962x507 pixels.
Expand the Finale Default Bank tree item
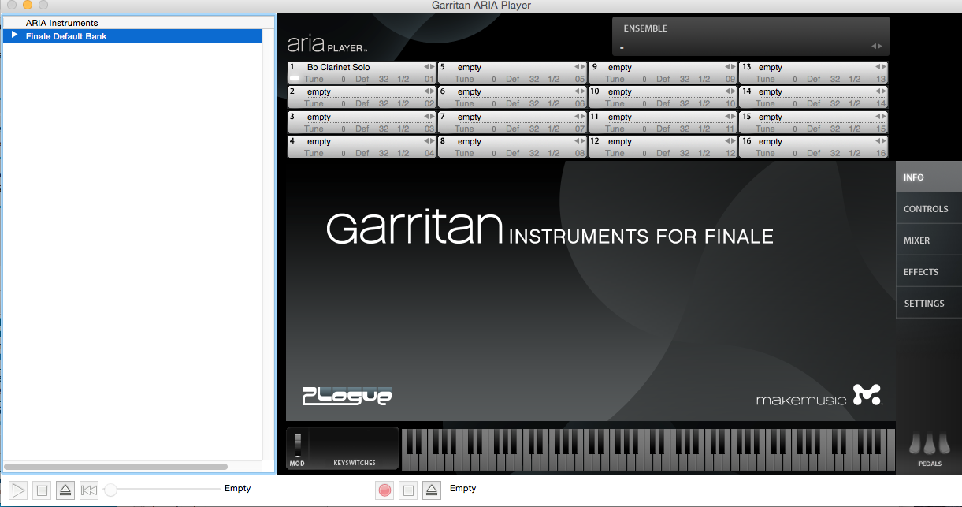click(x=14, y=35)
